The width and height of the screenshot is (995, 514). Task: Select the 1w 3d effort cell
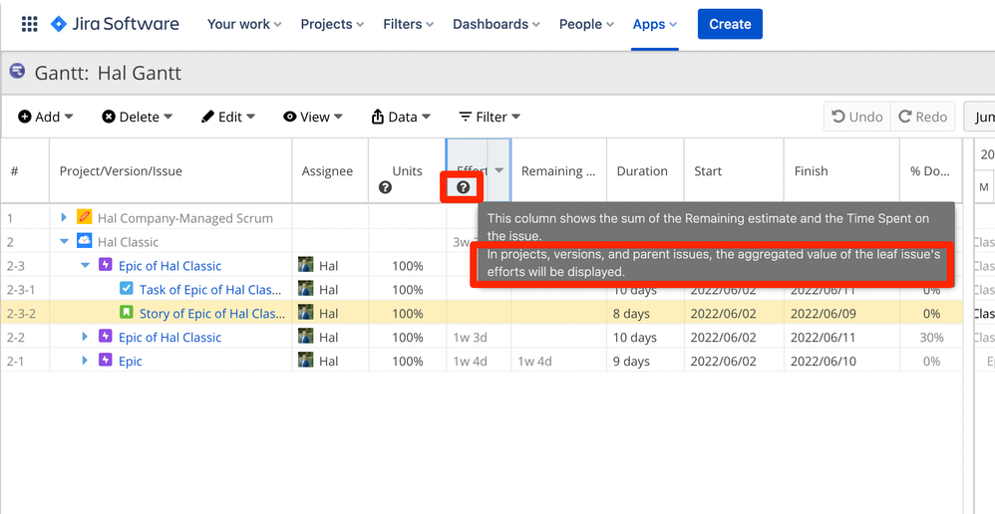point(479,337)
